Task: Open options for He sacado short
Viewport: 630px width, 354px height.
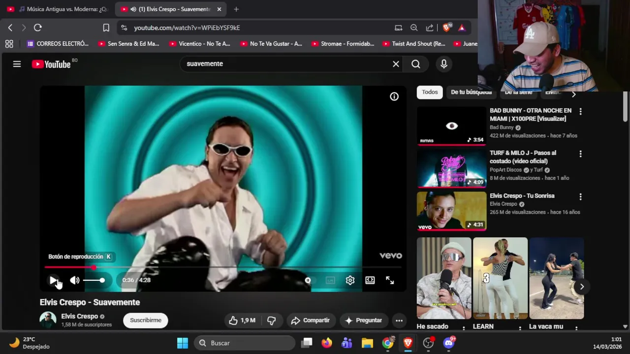Action: 464,328
